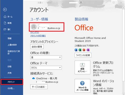The image size is (125, 95).
Task: Click the Word のバージョン情報 button
Action: tap(83, 86)
